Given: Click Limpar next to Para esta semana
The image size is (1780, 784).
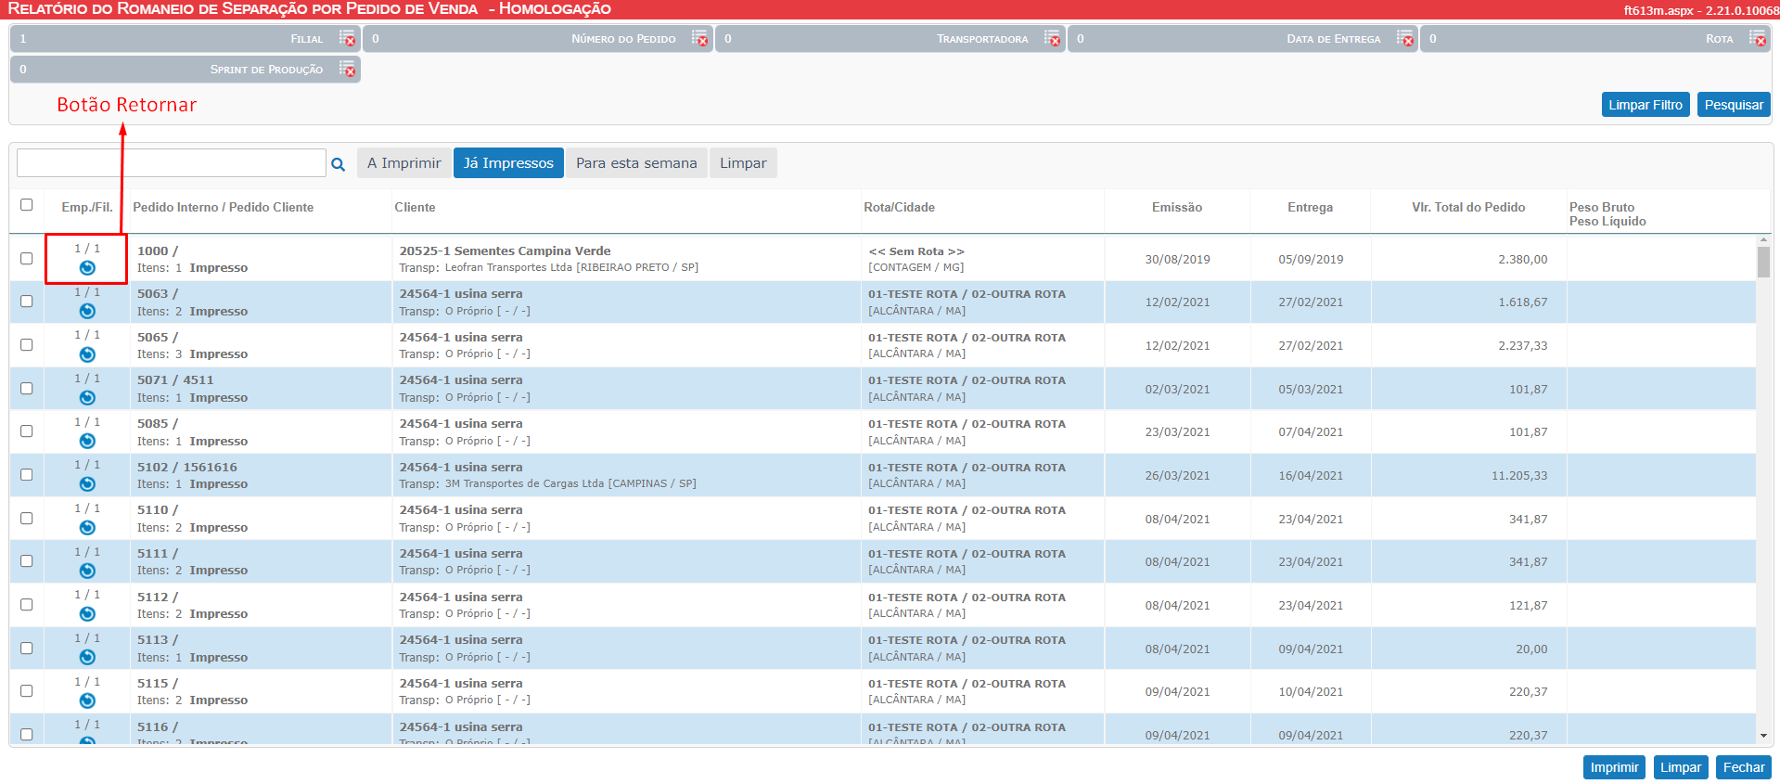Looking at the screenshot, I should pyautogui.click(x=743, y=163).
